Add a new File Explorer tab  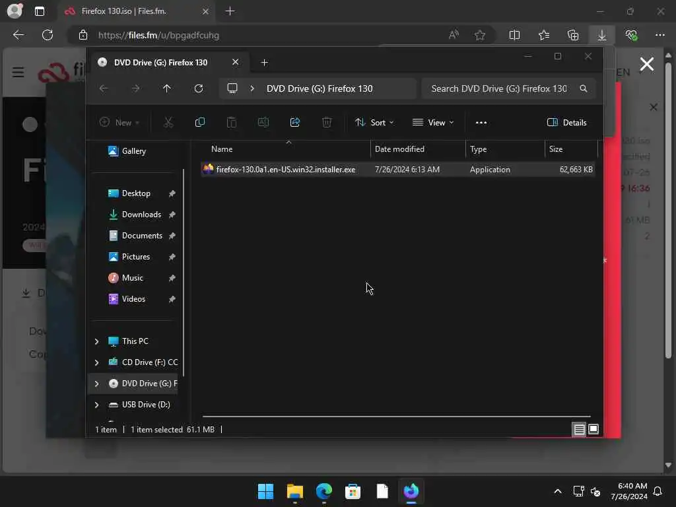[264, 63]
